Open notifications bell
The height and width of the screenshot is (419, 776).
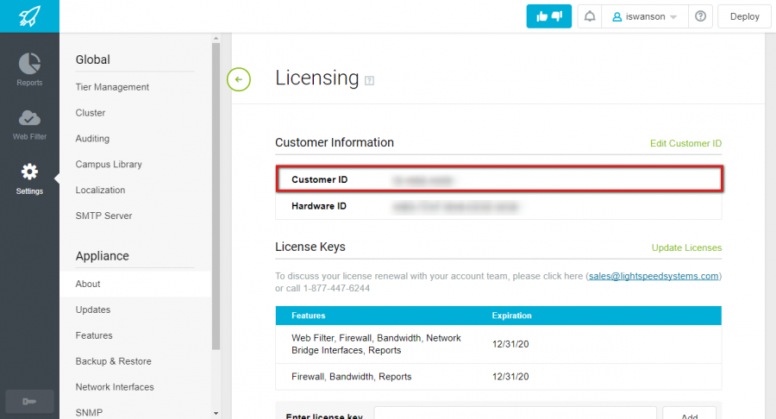[x=590, y=16]
